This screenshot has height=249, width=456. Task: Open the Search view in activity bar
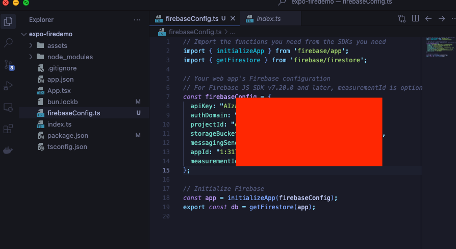8,43
